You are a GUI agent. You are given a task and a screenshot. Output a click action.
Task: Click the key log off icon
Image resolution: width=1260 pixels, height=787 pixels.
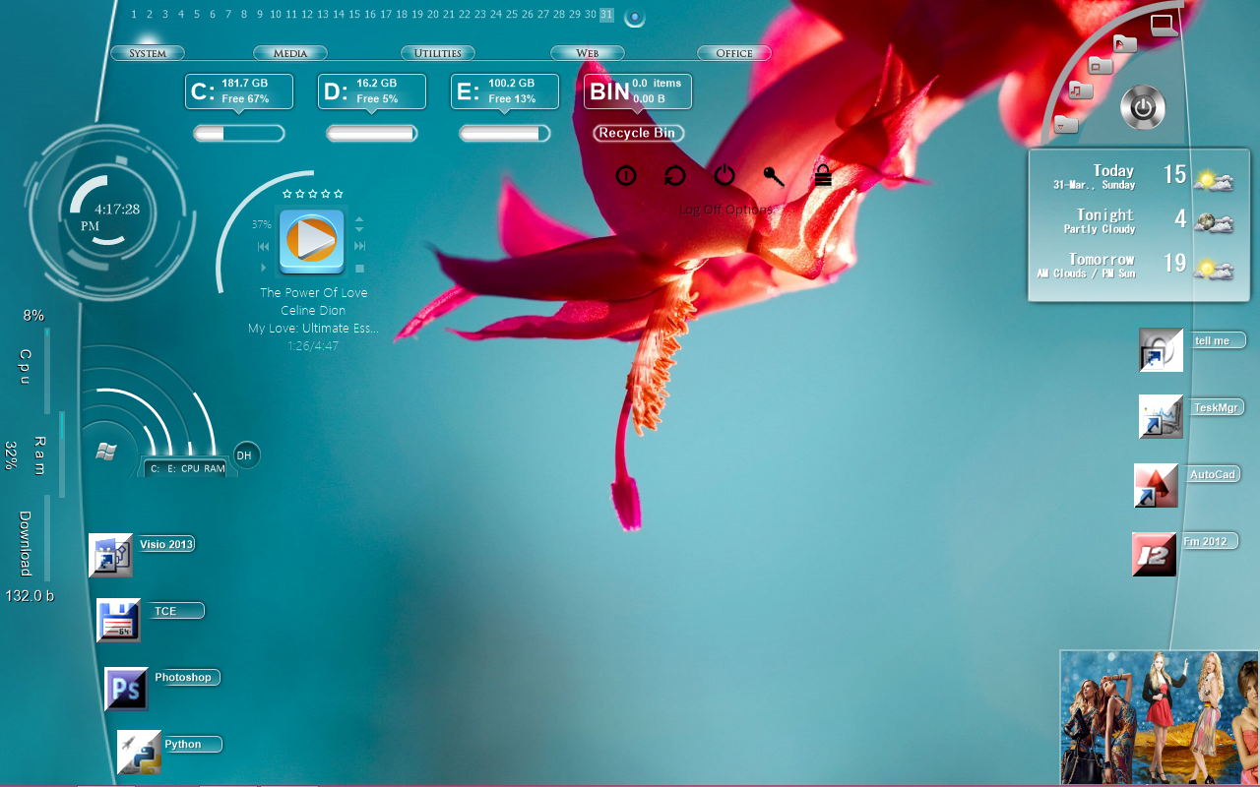(x=774, y=176)
